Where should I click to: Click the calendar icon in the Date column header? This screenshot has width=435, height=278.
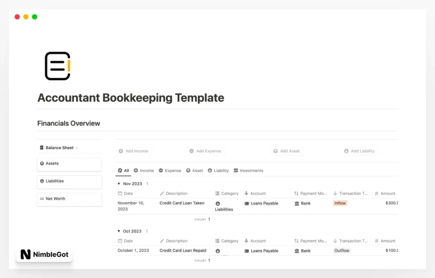coord(120,193)
